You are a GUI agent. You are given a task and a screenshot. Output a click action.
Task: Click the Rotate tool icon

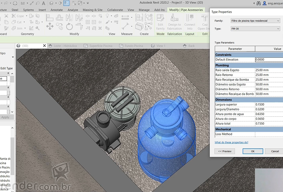click(69, 26)
